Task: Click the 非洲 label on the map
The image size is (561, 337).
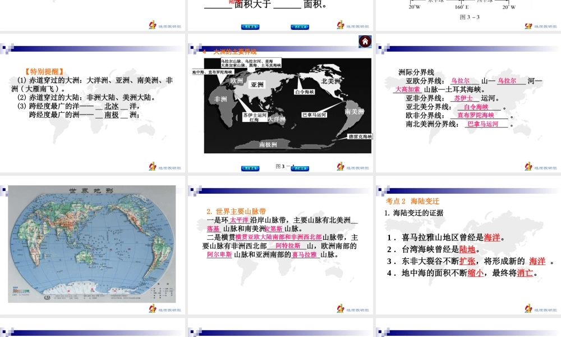Action: [220, 99]
